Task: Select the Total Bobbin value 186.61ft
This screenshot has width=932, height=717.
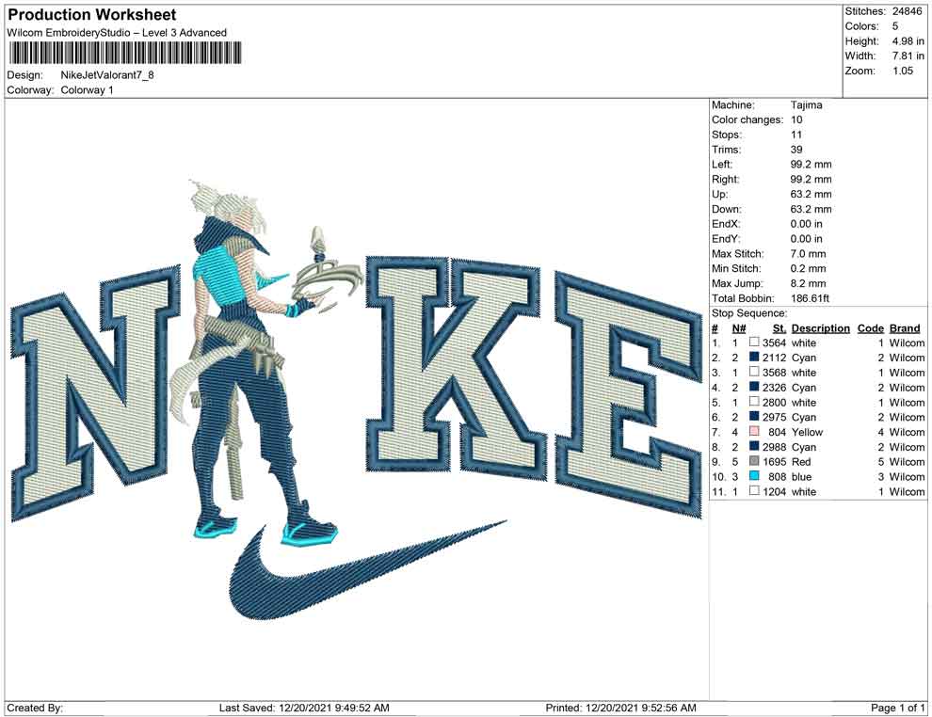Action: (810, 298)
